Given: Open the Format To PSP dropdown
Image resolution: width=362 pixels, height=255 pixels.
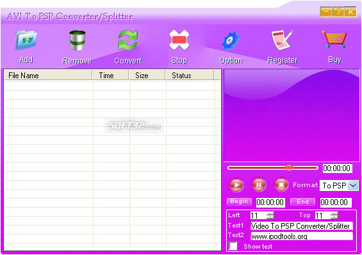Looking at the screenshot, I should pyautogui.click(x=353, y=185).
